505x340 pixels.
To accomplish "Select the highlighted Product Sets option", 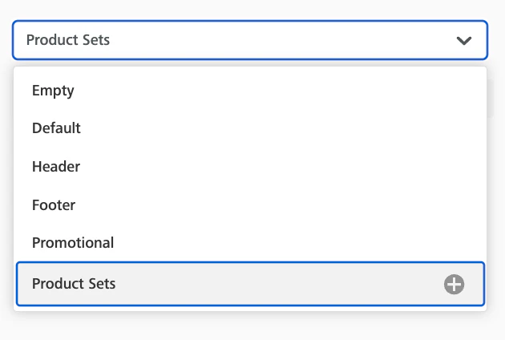I will [x=74, y=284].
